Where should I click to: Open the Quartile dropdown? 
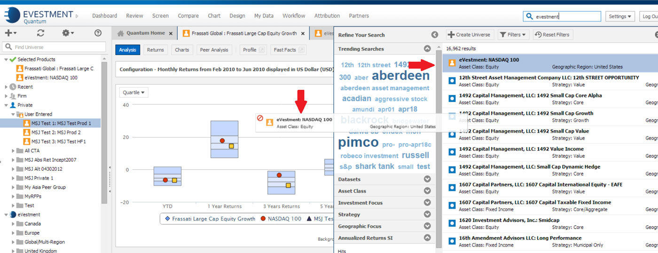pyautogui.click(x=133, y=93)
